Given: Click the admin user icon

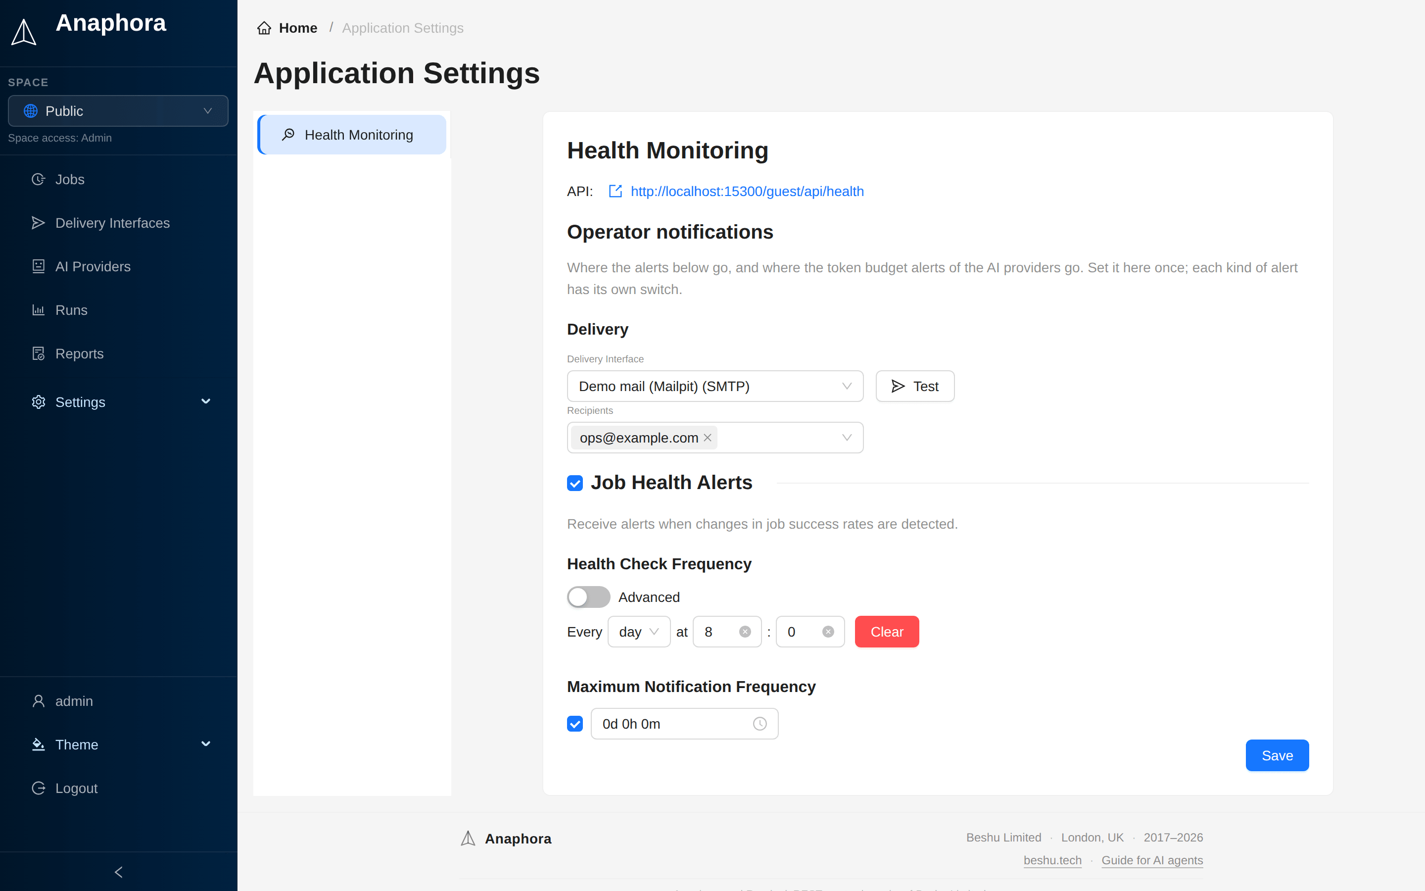Looking at the screenshot, I should point(38,700).
